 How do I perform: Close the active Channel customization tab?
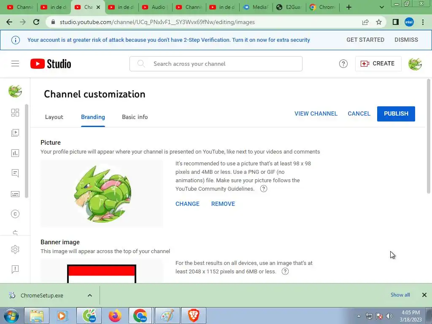coord(98,7)
